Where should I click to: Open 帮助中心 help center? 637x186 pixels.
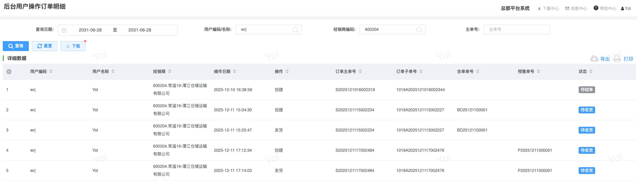605,9
